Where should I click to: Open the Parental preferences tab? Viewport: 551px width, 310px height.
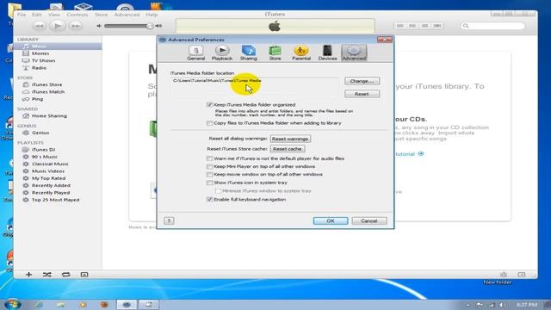301,53
